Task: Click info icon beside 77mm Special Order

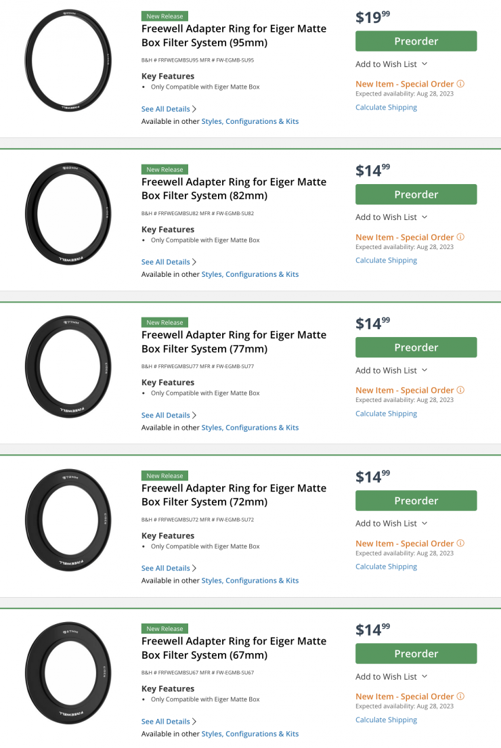Action: tap(460, 390)
